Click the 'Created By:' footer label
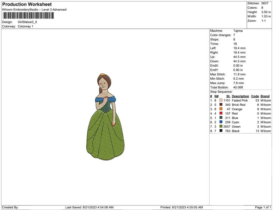The width and height of the screenshot is (273, 210). point(10,207)
